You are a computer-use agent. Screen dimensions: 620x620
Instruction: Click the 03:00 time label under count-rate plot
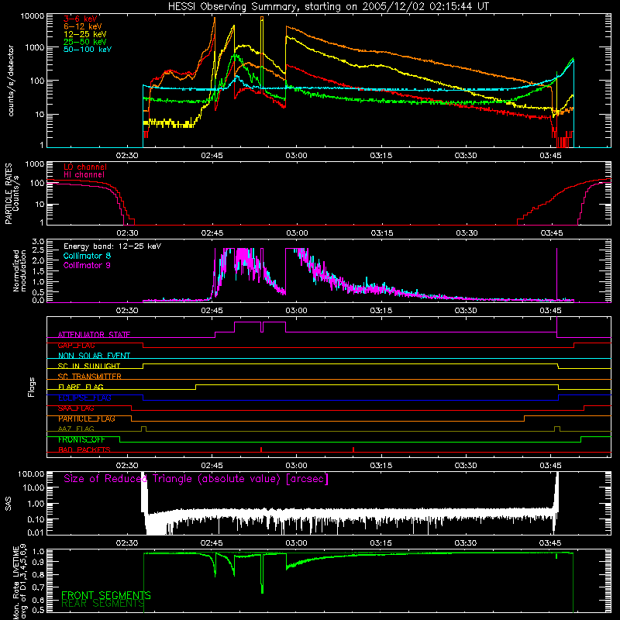297,156
